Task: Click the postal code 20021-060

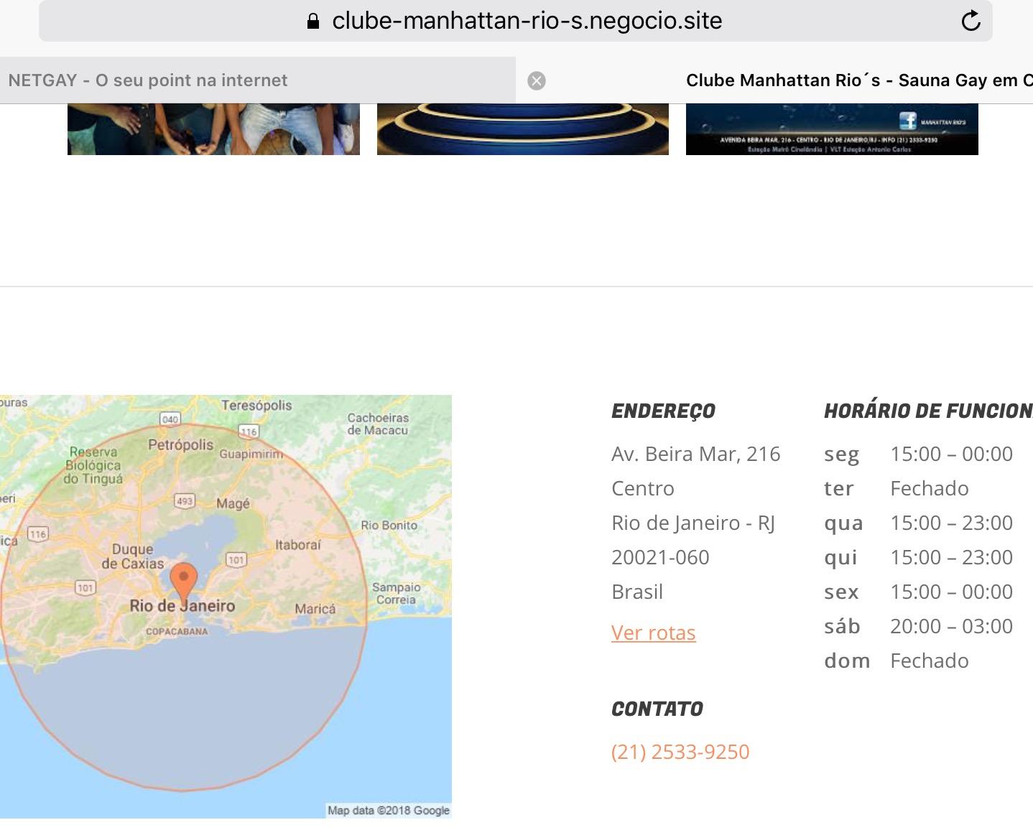Action: click(660, 557)
